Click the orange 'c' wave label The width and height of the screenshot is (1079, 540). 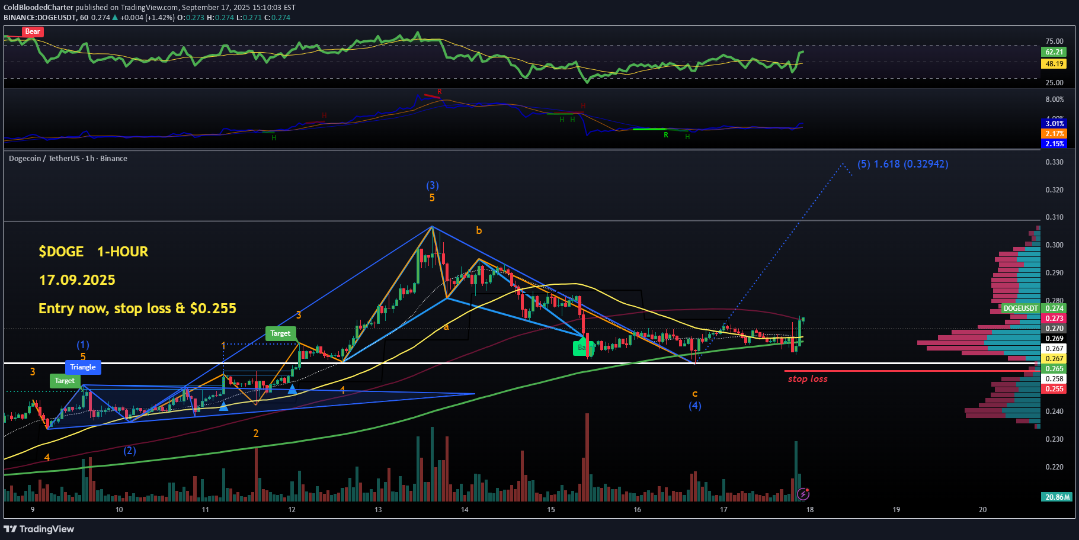(x=695, y=393)
